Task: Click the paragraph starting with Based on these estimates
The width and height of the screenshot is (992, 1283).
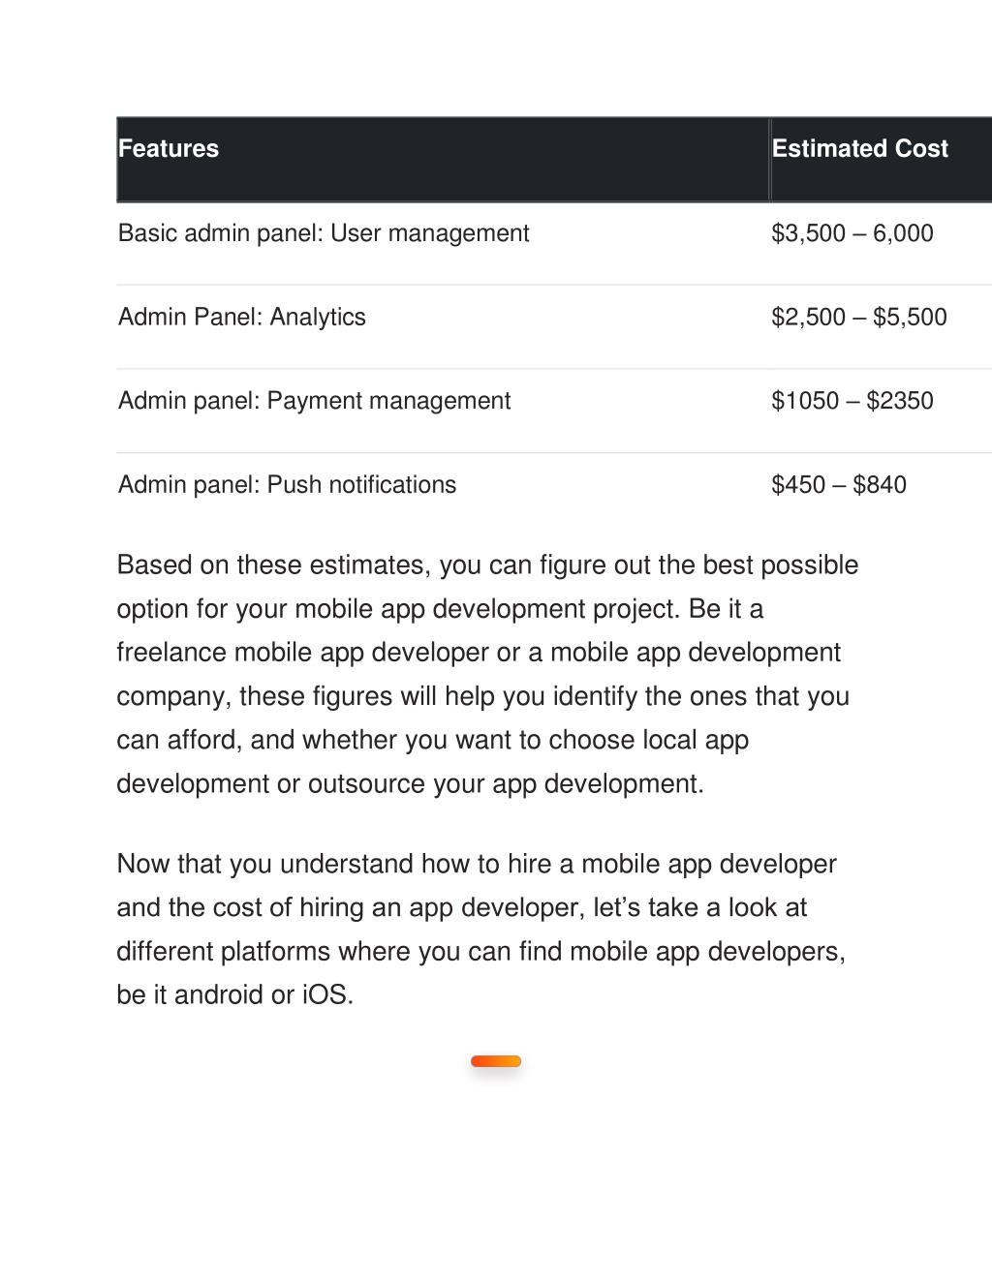Action: (x=487, y=674)
